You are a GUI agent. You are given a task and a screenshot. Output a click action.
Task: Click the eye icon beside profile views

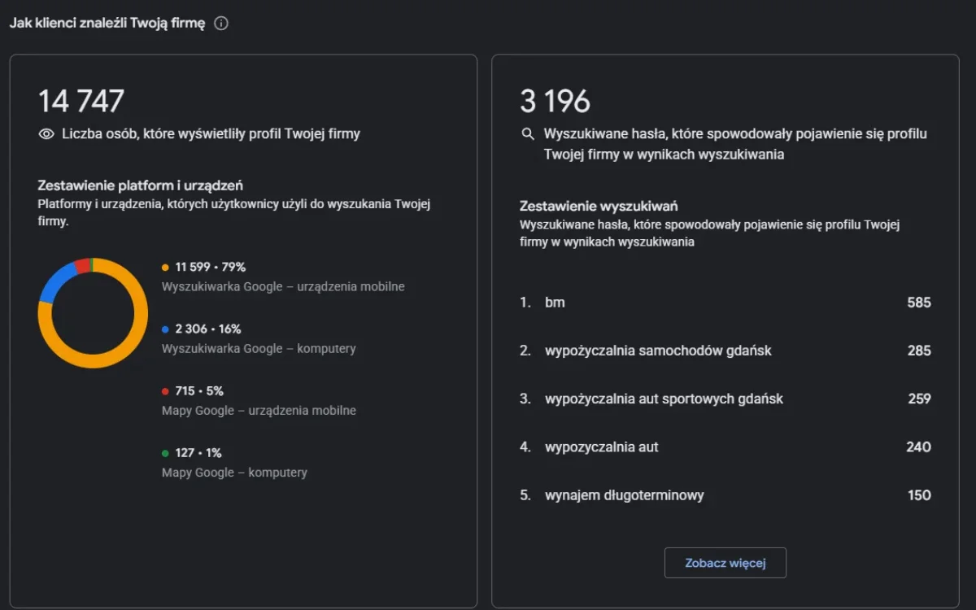click(x=46, y=134)
